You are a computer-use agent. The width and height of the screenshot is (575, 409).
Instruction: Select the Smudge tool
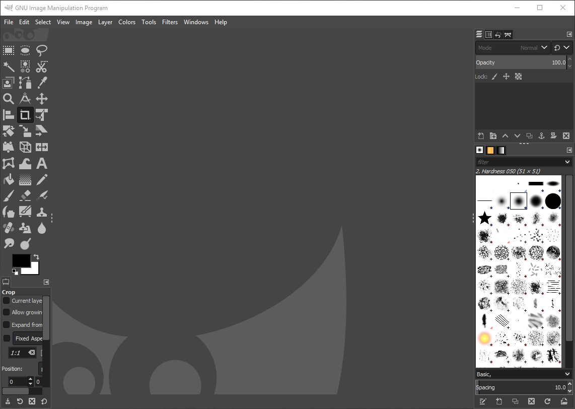point(9,244)
